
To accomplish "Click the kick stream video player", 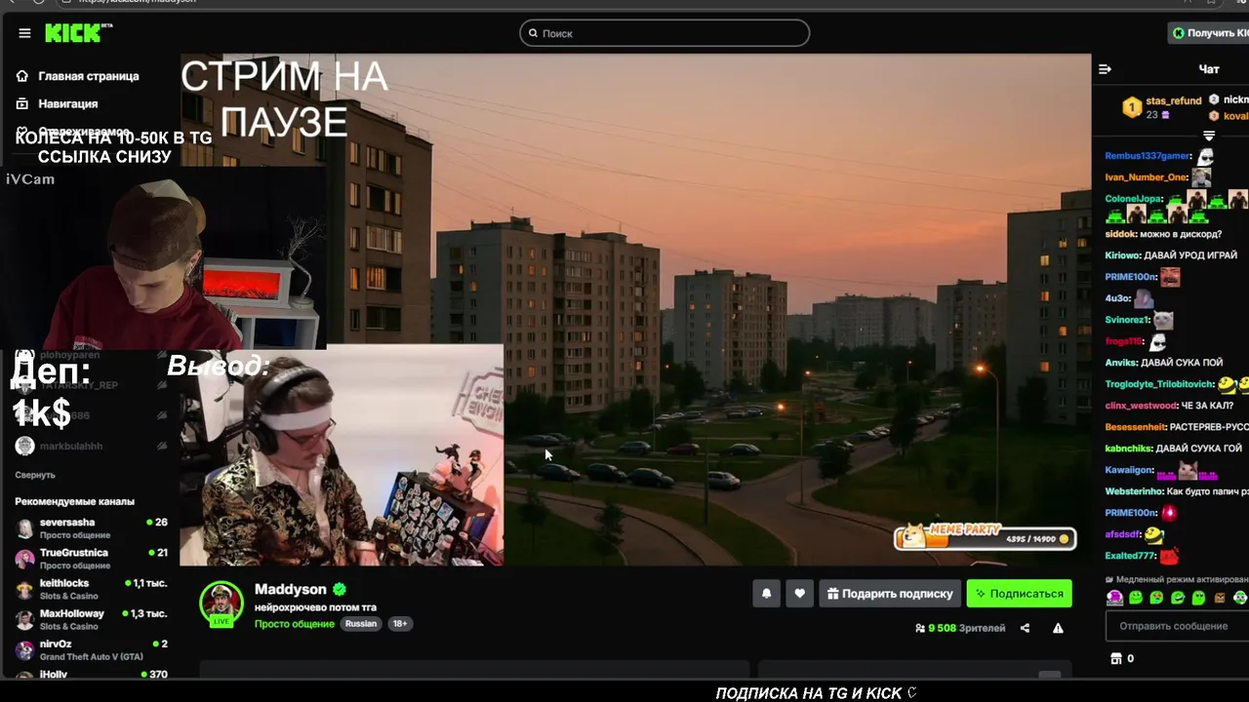I will point(635,309).
